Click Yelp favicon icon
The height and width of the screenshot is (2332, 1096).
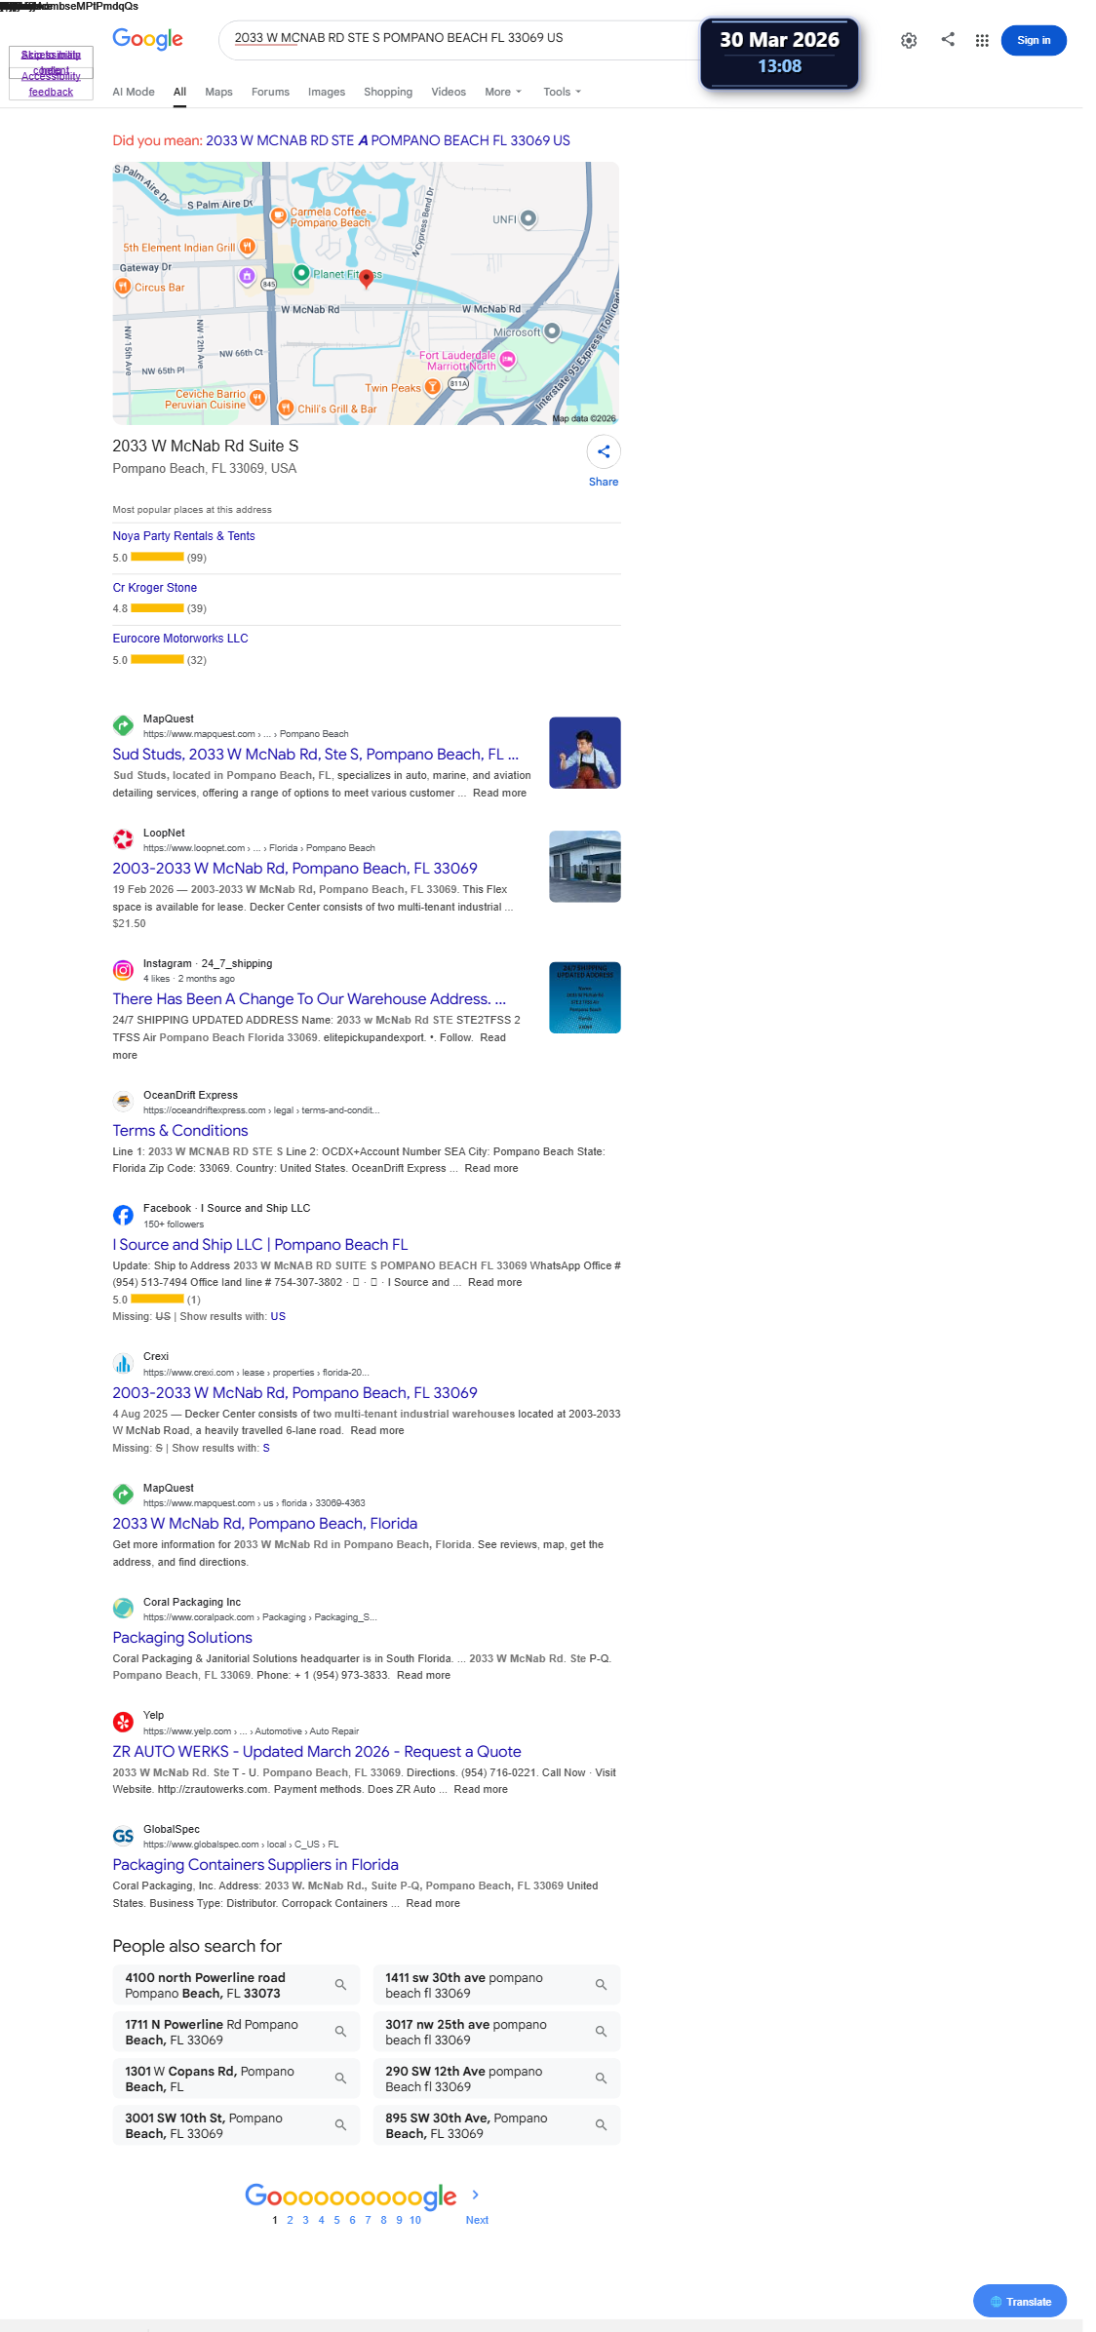click(123, 1722)
